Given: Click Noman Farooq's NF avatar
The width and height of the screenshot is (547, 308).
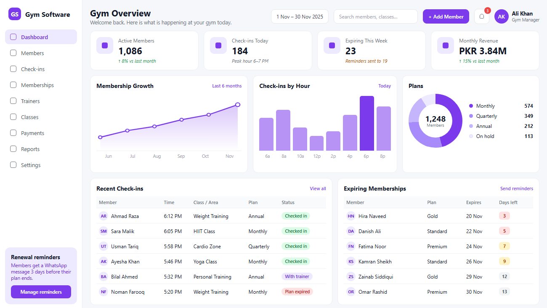Looking at the screenshot, I should [x=104, y=292].
